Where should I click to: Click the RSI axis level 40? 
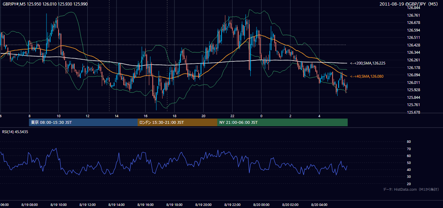click(x=409, y=170)
